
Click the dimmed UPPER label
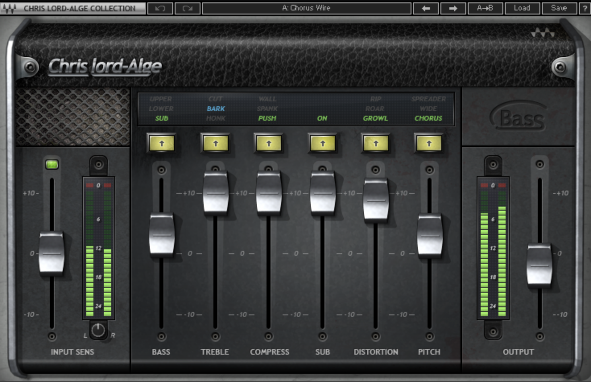coord(161,99)
